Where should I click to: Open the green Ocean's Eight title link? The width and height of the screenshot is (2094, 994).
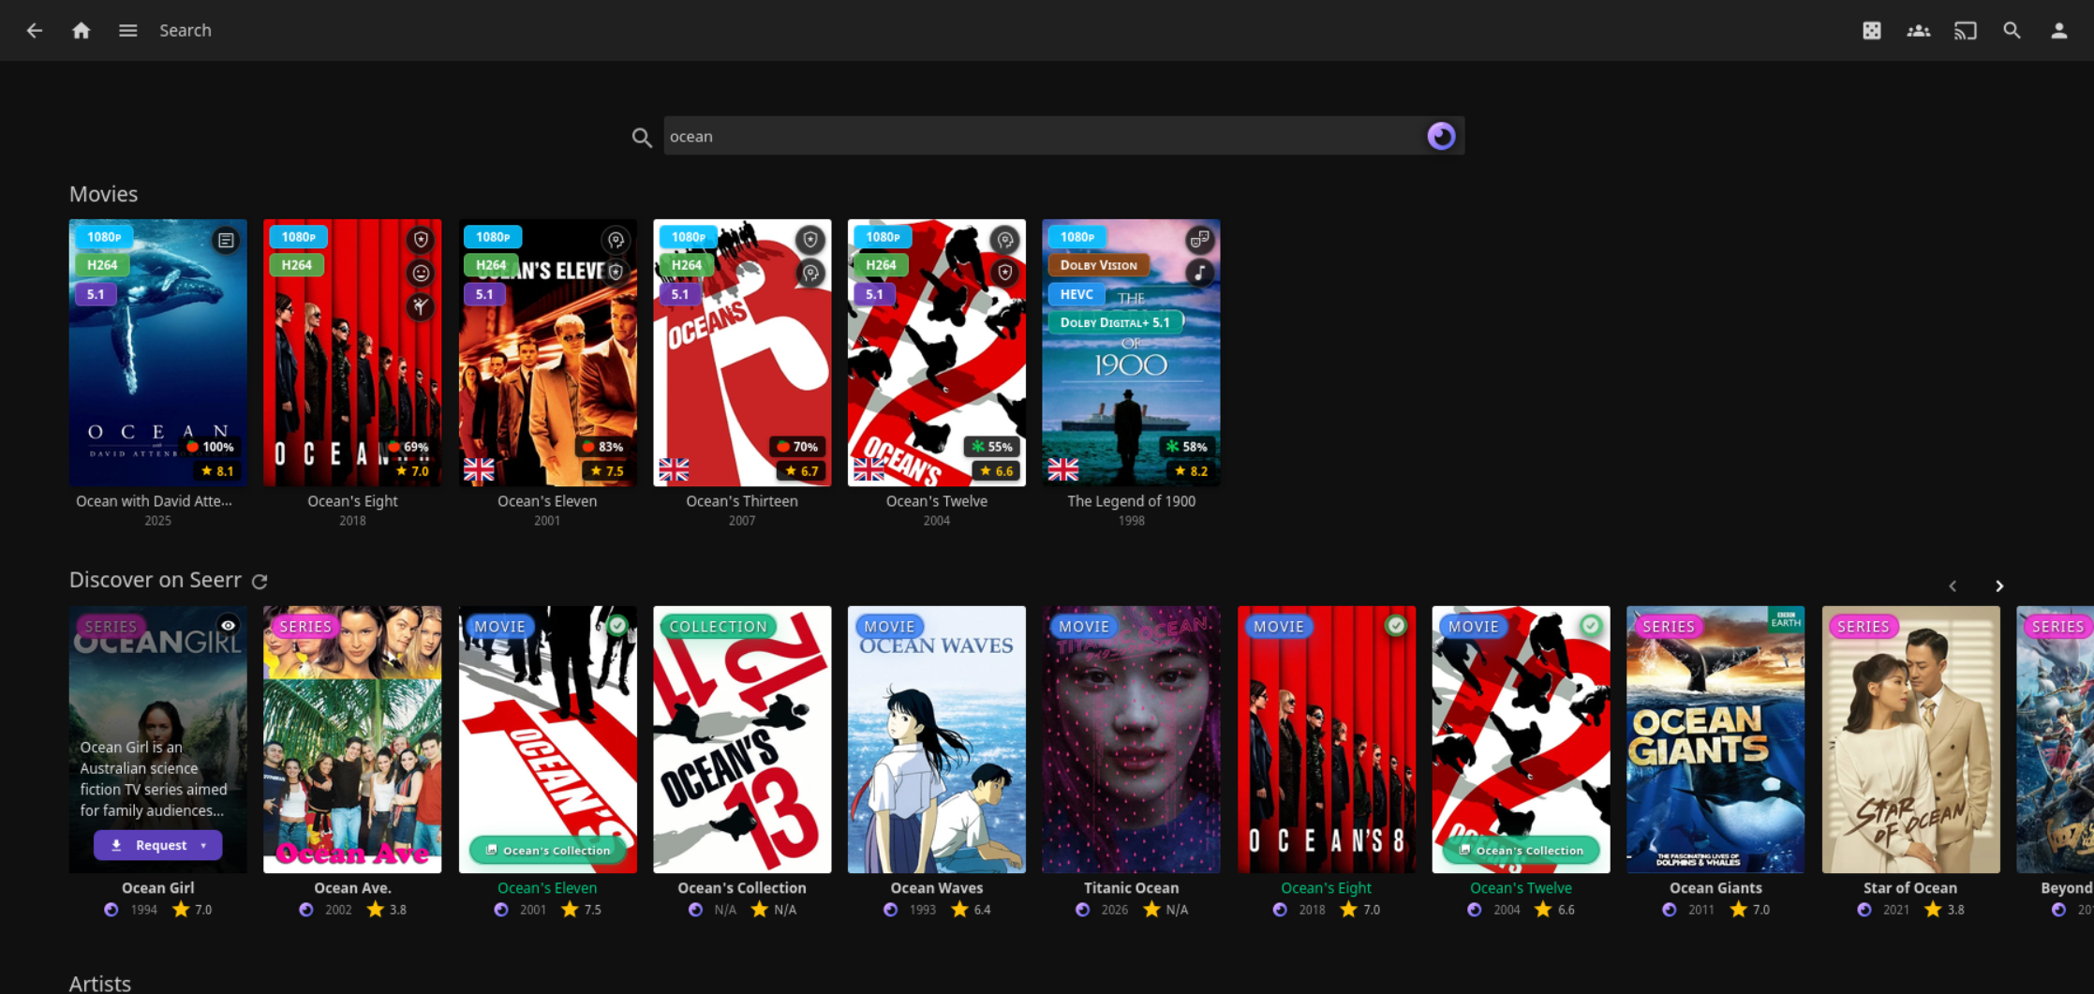click(1326, 887)
